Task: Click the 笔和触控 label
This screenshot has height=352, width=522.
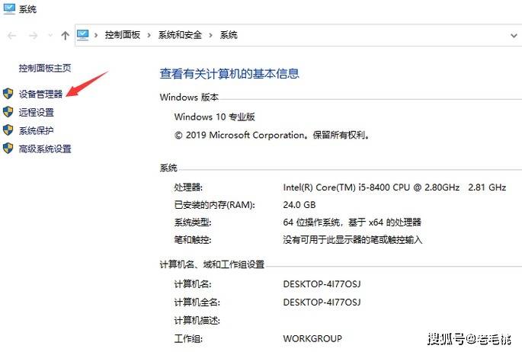Action: (193, 240)
